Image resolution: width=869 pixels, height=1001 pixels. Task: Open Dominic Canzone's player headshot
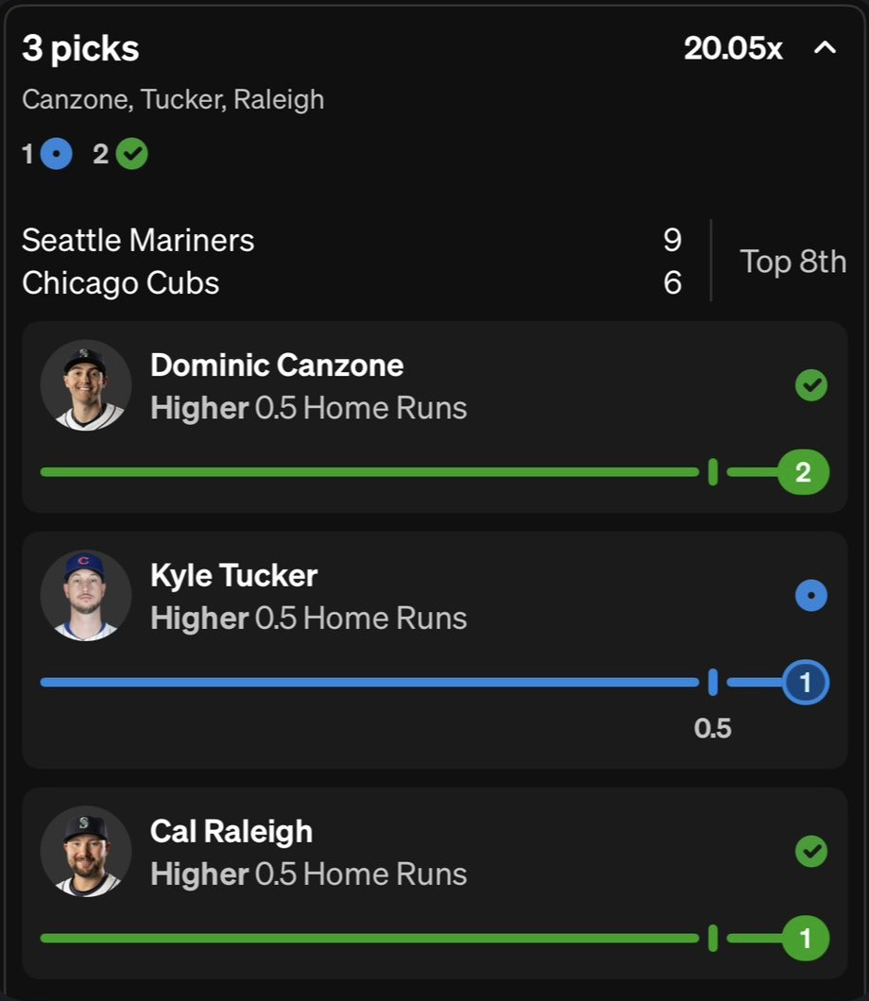point(86,385)
